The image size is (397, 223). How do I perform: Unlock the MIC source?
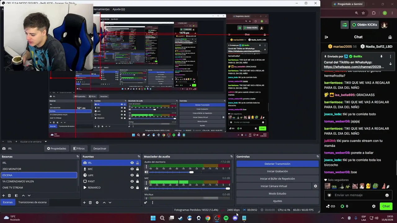pos(137,169)
